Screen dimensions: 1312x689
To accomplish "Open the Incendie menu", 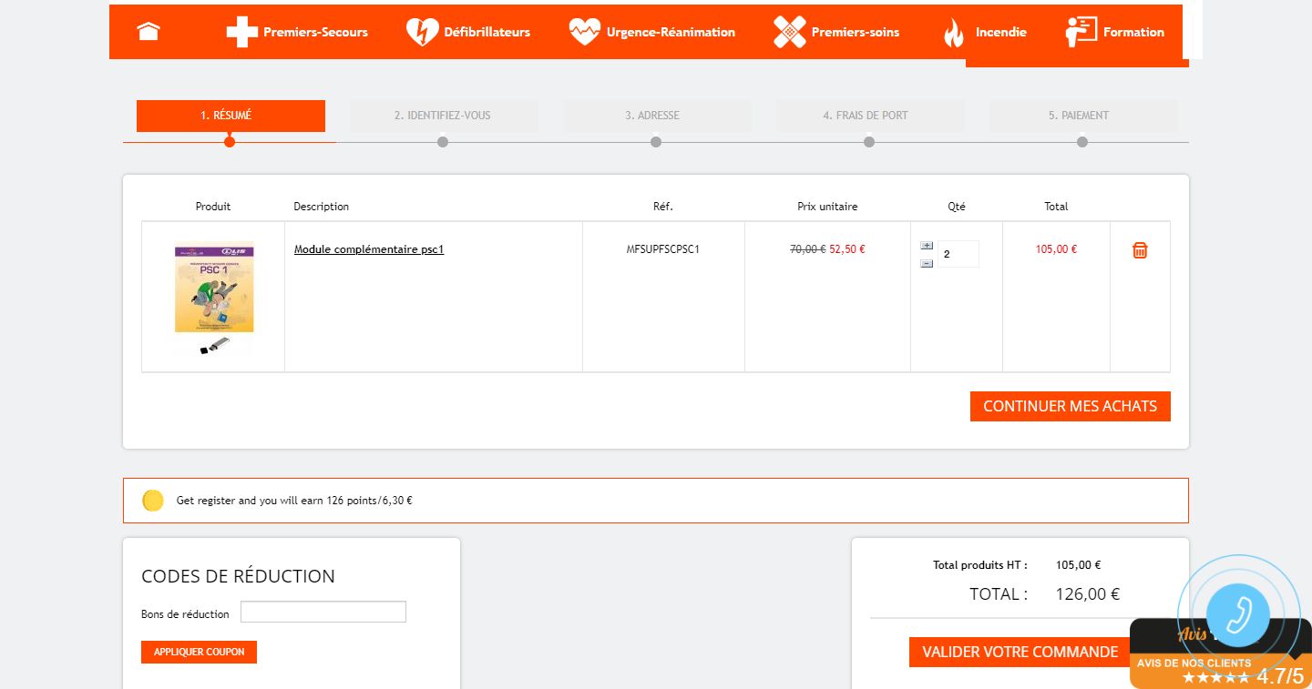I will pos(1000,32).
